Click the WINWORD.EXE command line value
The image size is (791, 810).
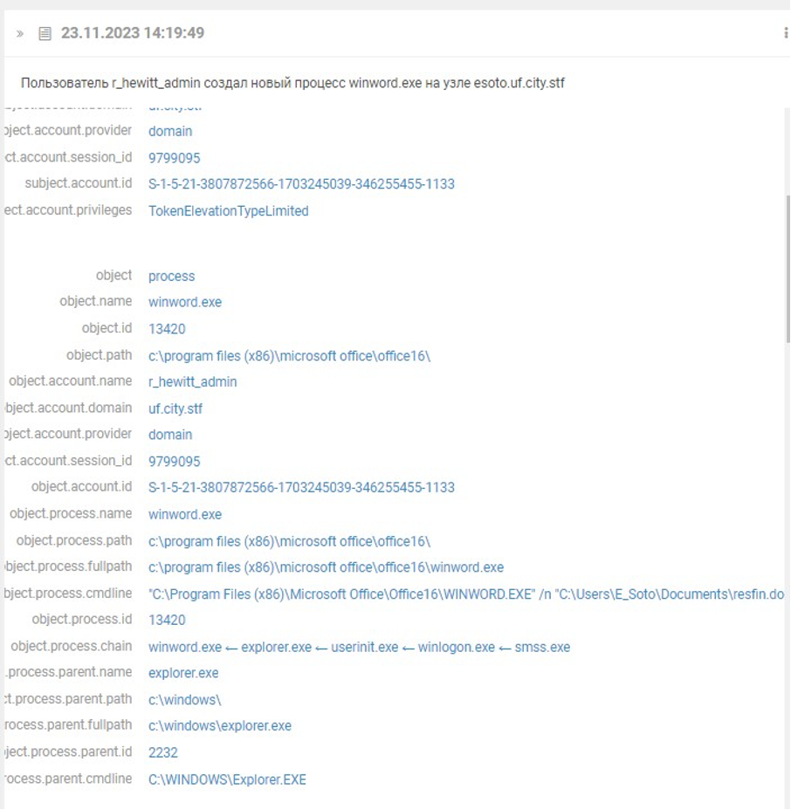click(466, 594)
